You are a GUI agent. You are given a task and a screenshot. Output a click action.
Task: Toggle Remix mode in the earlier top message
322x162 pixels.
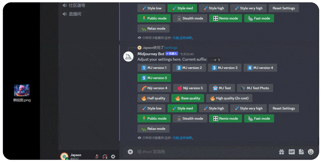(225, 18)
